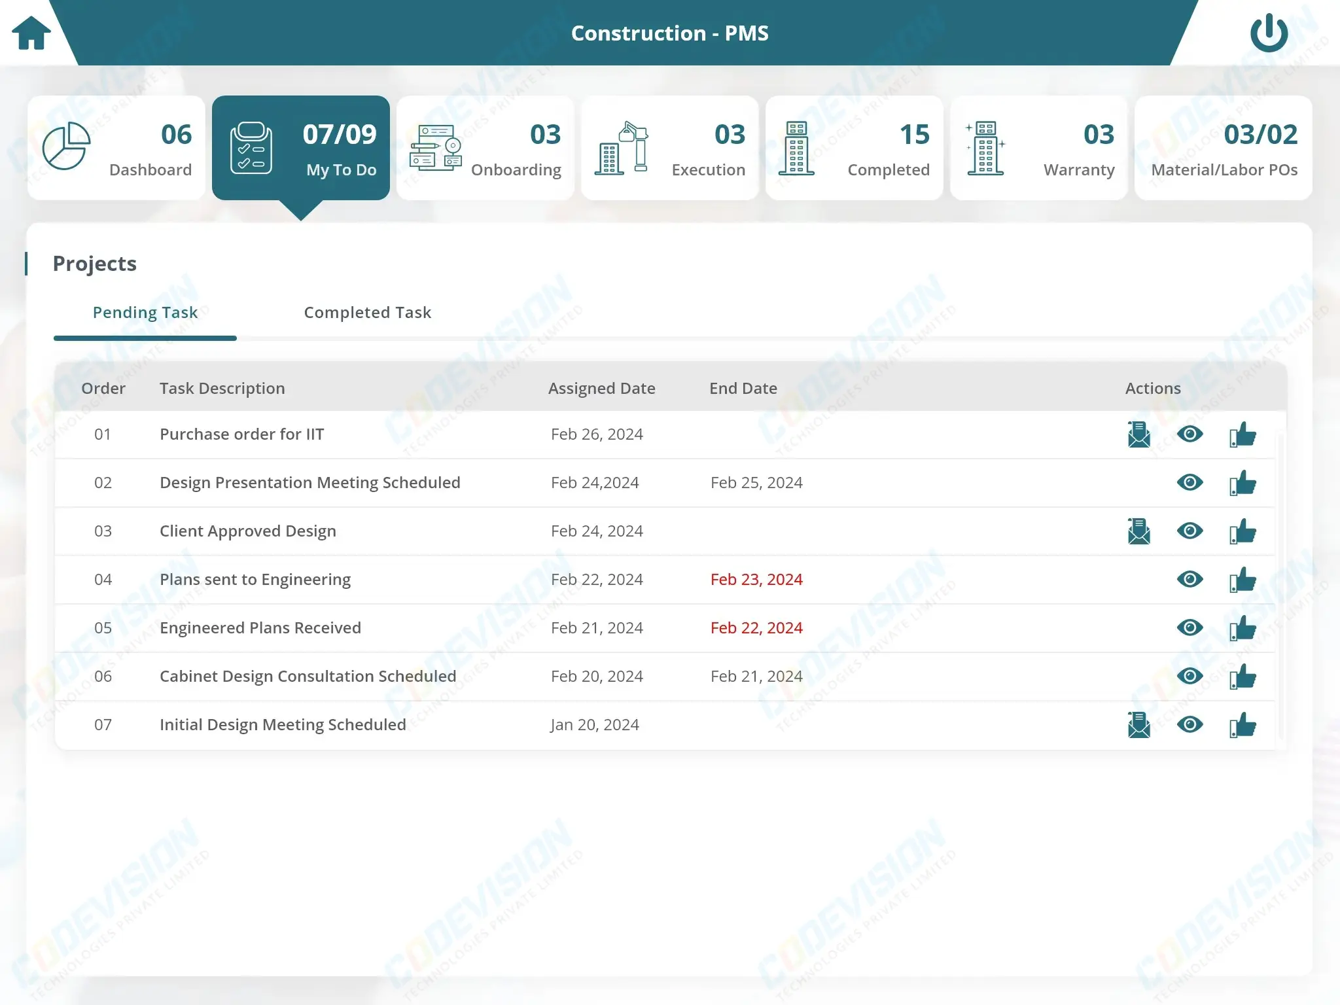The image size is (1340, 1005).
Task: Select 'Initial Design Meeting Scheduled' description
Action: (283, 725)
